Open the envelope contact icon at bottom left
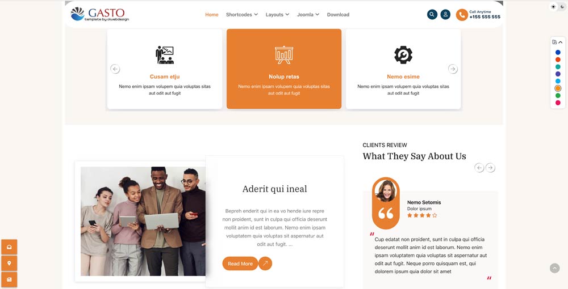The image size is (568, 289). point(9,247)
